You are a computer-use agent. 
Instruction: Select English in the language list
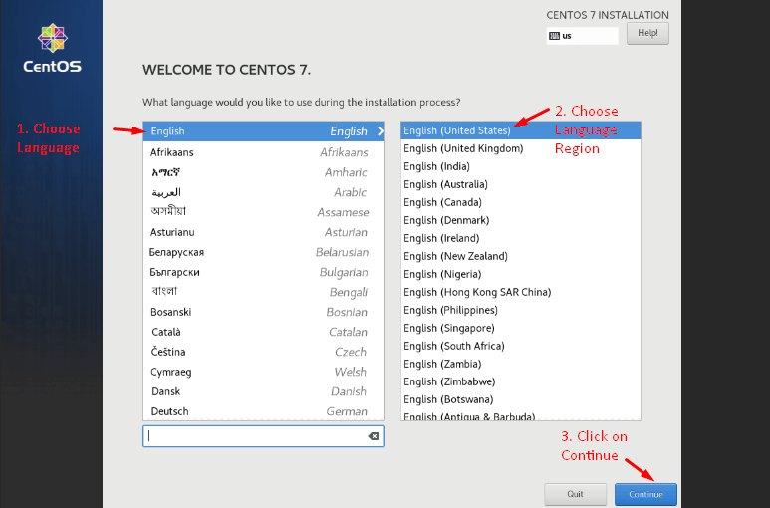[263, 131]
